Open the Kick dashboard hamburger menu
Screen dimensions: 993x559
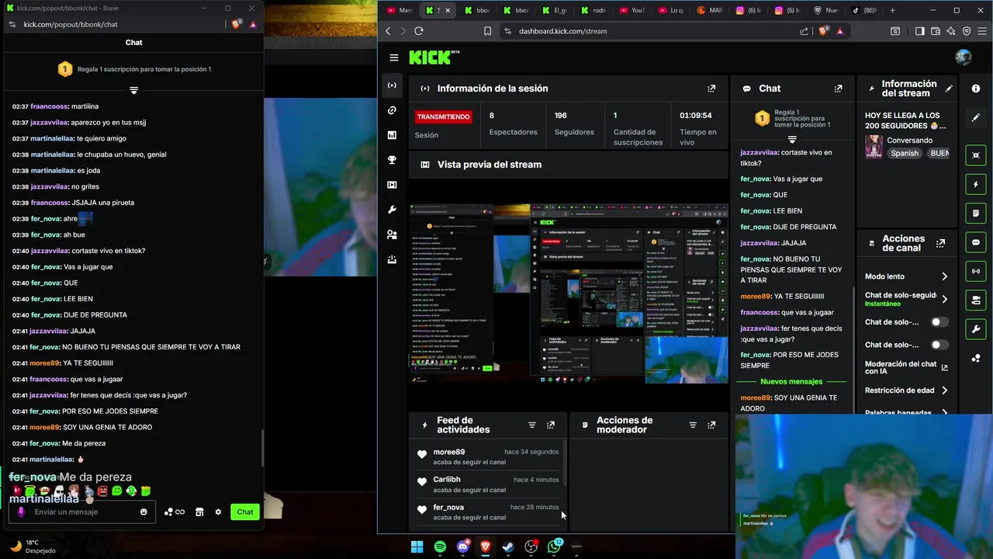point(394,57)
